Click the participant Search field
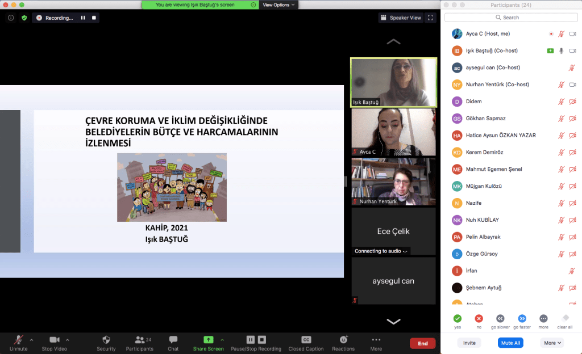The image size is (582, 354). coord(510,18)
